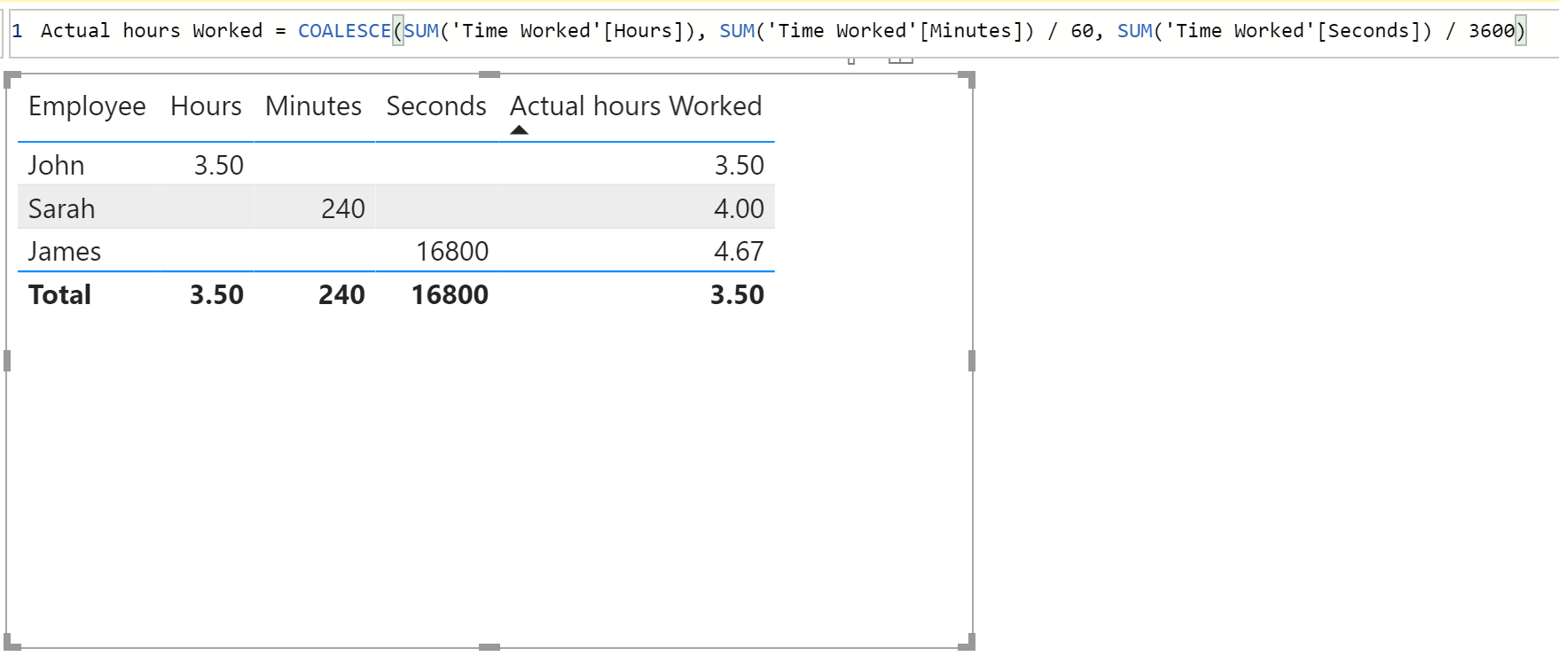Select the John row name

(x=56, y=166)
